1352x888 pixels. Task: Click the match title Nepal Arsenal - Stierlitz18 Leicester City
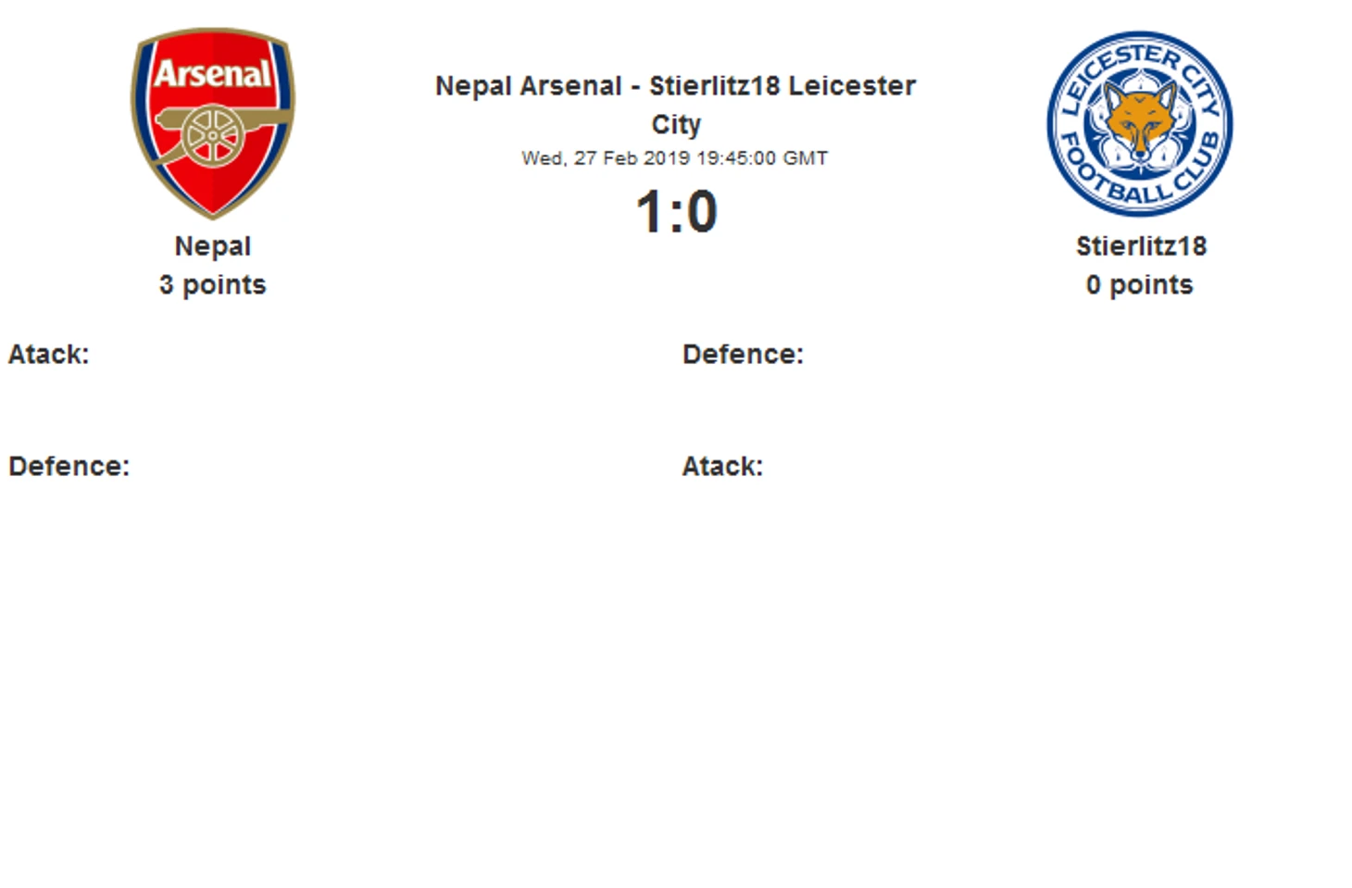pyautogui.click(x=675, y=105)
